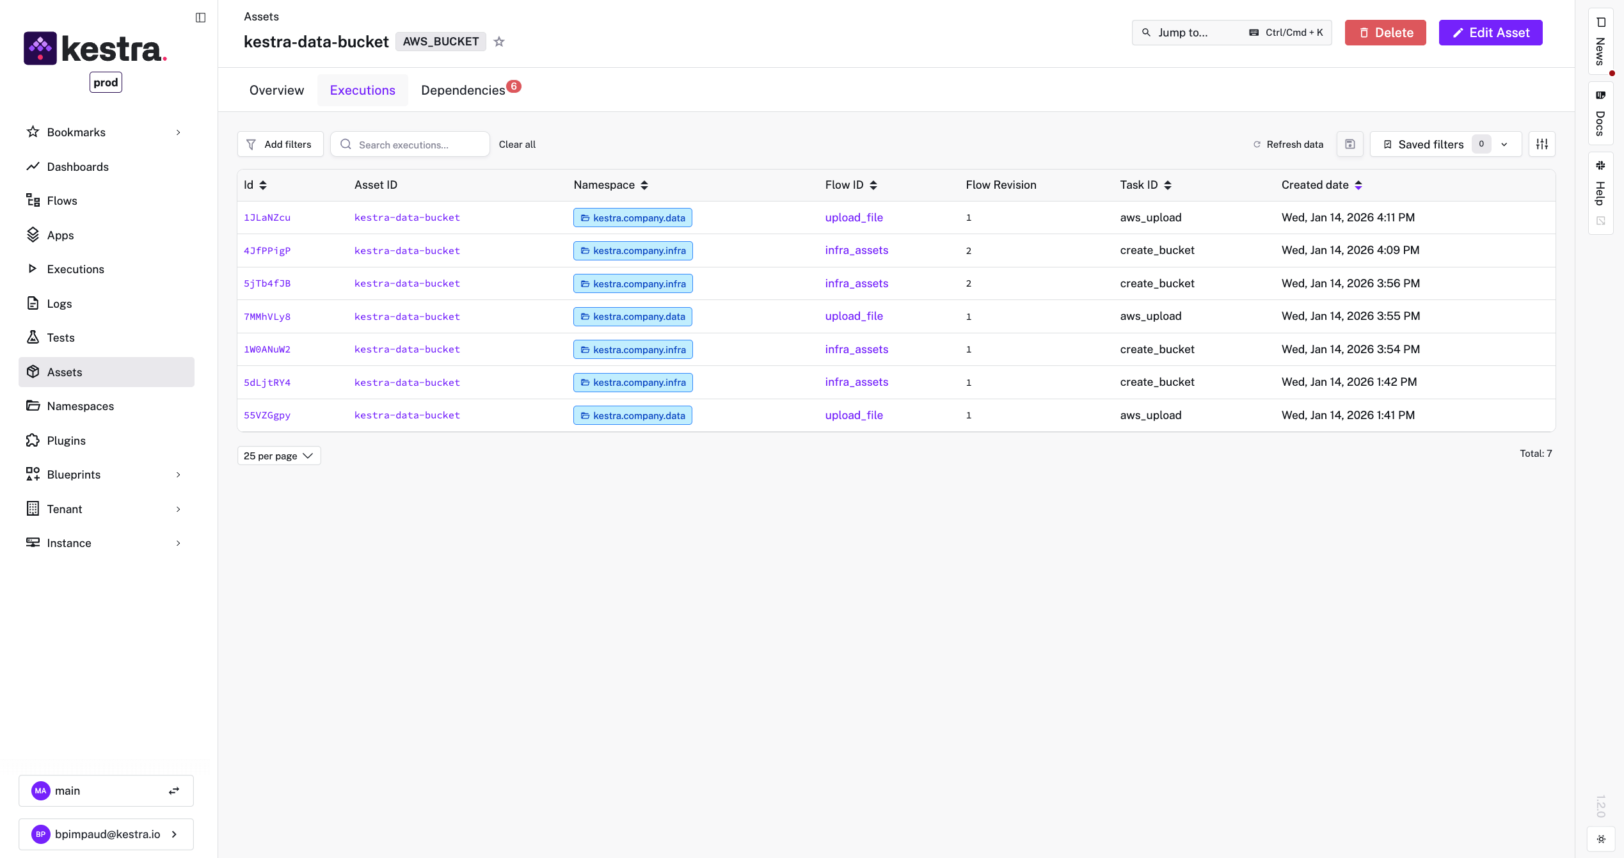Open Logs from the sidebar

106,304
